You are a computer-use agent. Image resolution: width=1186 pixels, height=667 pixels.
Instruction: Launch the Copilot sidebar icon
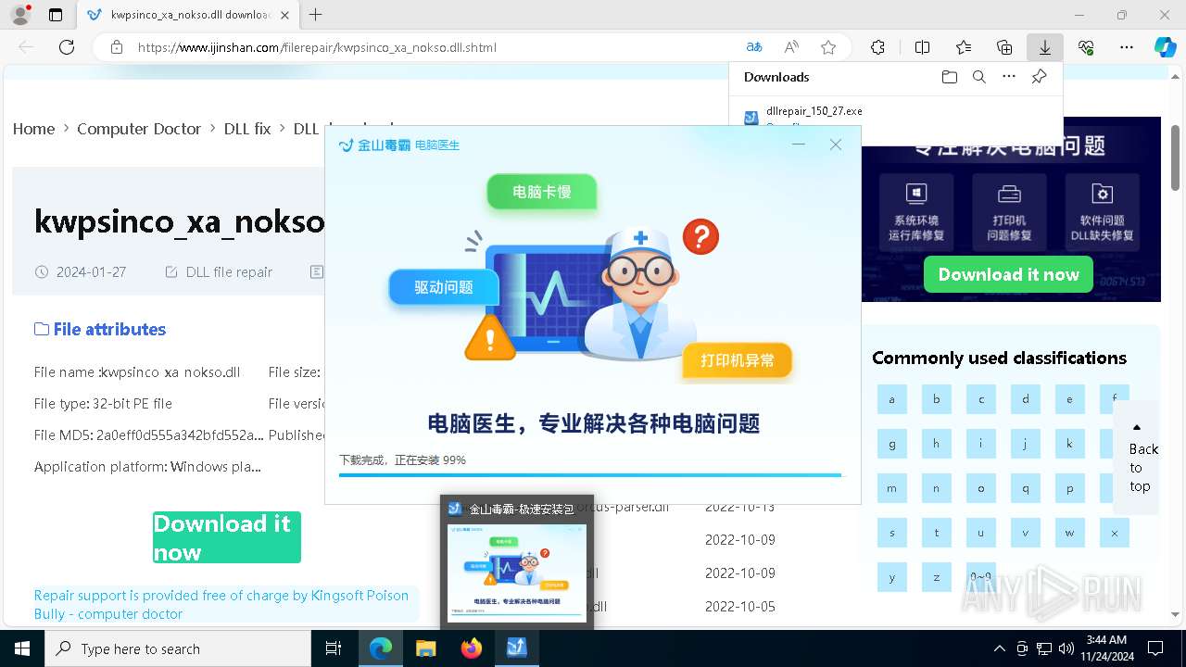pos(1165,47)
